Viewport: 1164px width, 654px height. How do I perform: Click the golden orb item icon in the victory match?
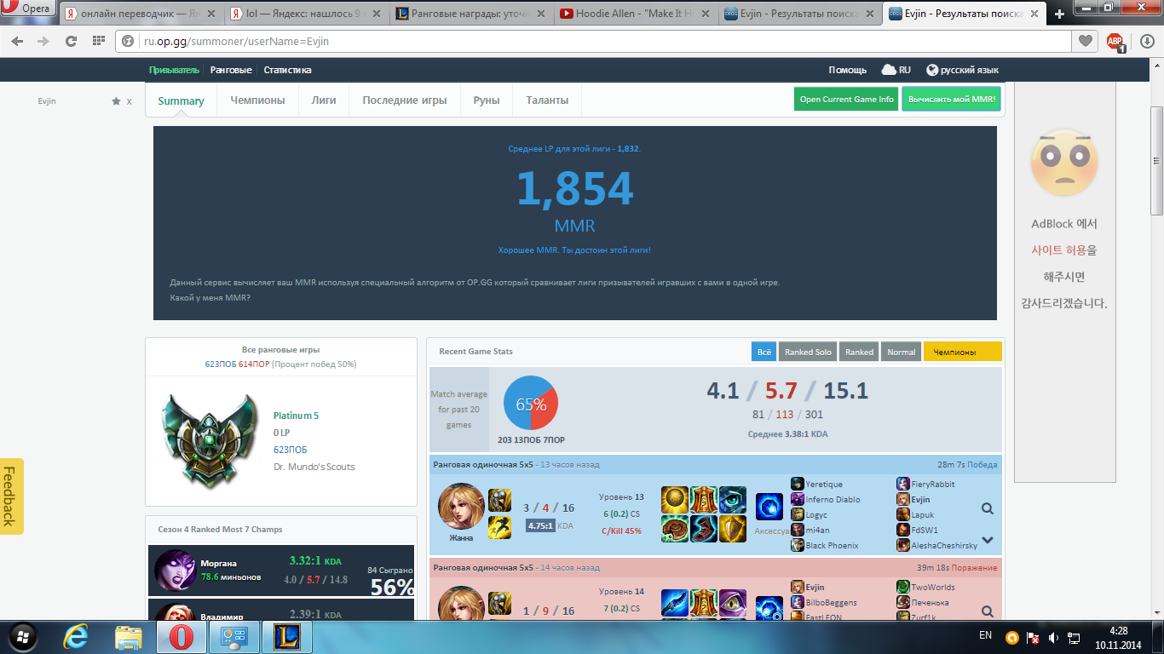click(x=675, y=500)
